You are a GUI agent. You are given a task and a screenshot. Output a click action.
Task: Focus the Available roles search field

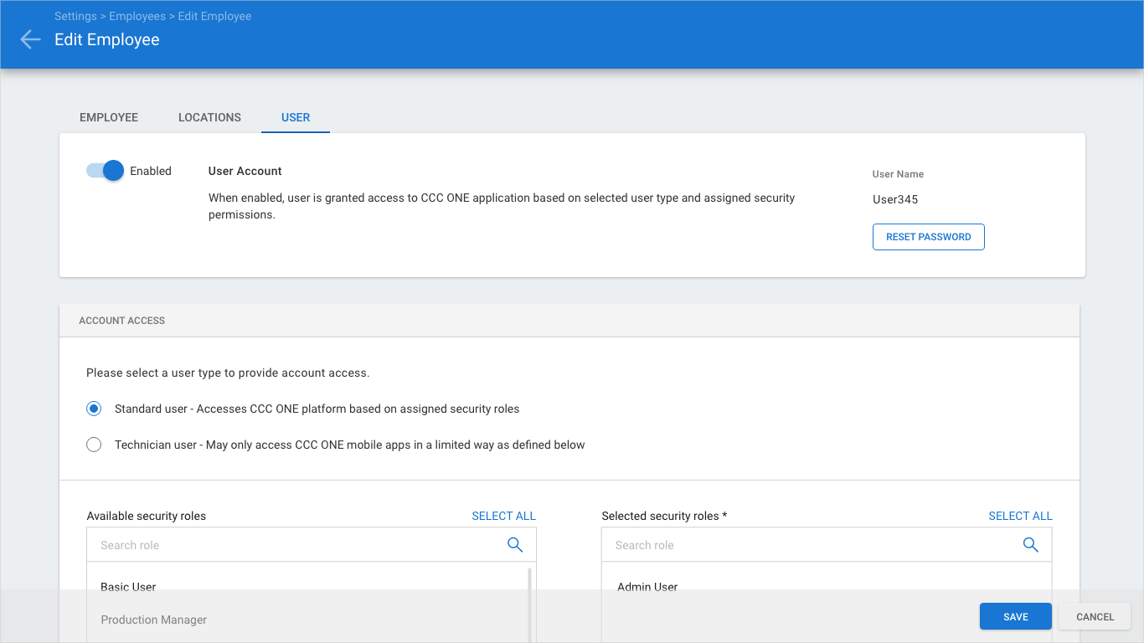pos(312,545)
